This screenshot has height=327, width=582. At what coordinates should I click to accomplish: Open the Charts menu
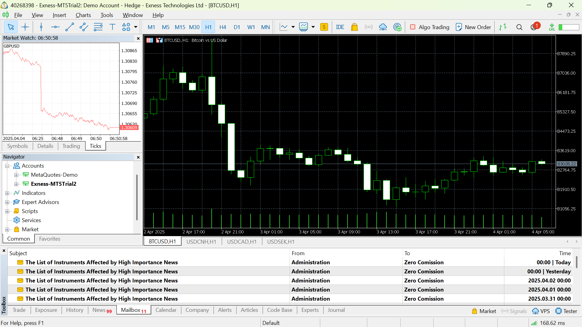[x=83, y=15]
